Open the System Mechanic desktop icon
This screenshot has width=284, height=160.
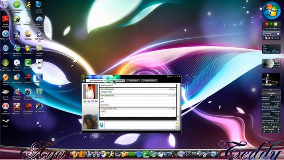pyautogui.click(x=17, y=108)
